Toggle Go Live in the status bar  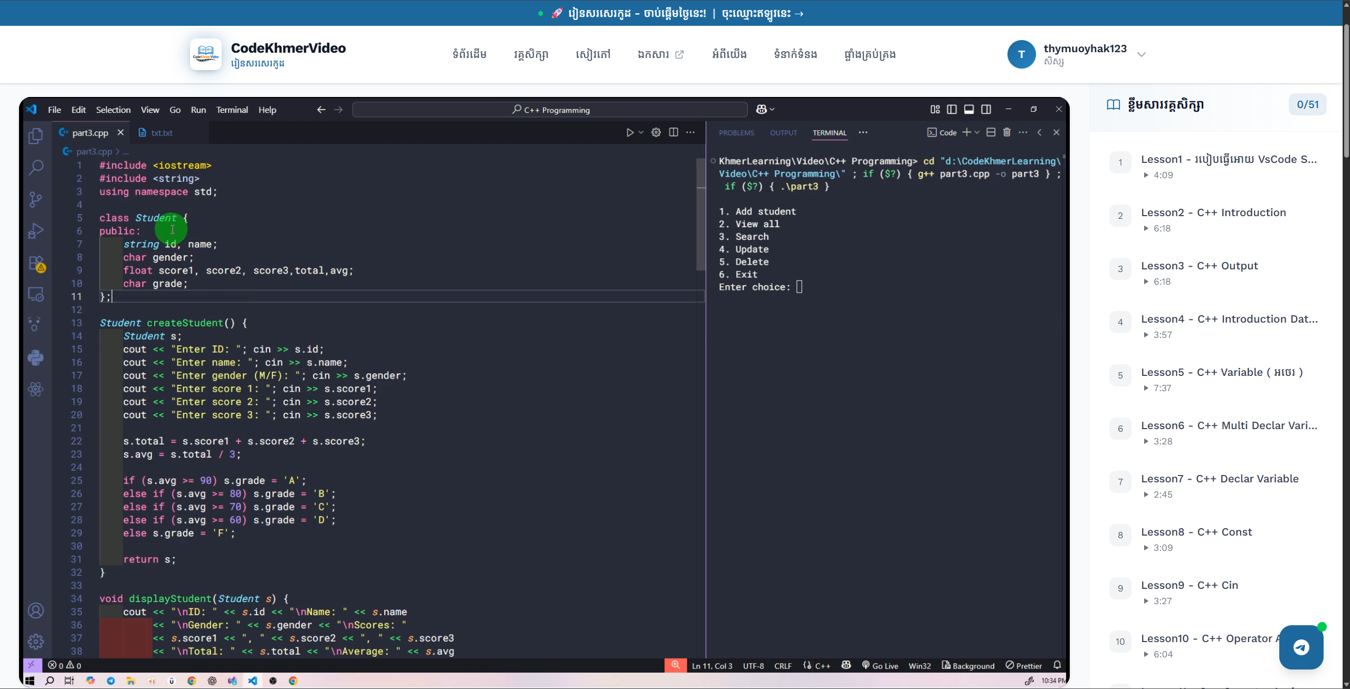(880, 666)
